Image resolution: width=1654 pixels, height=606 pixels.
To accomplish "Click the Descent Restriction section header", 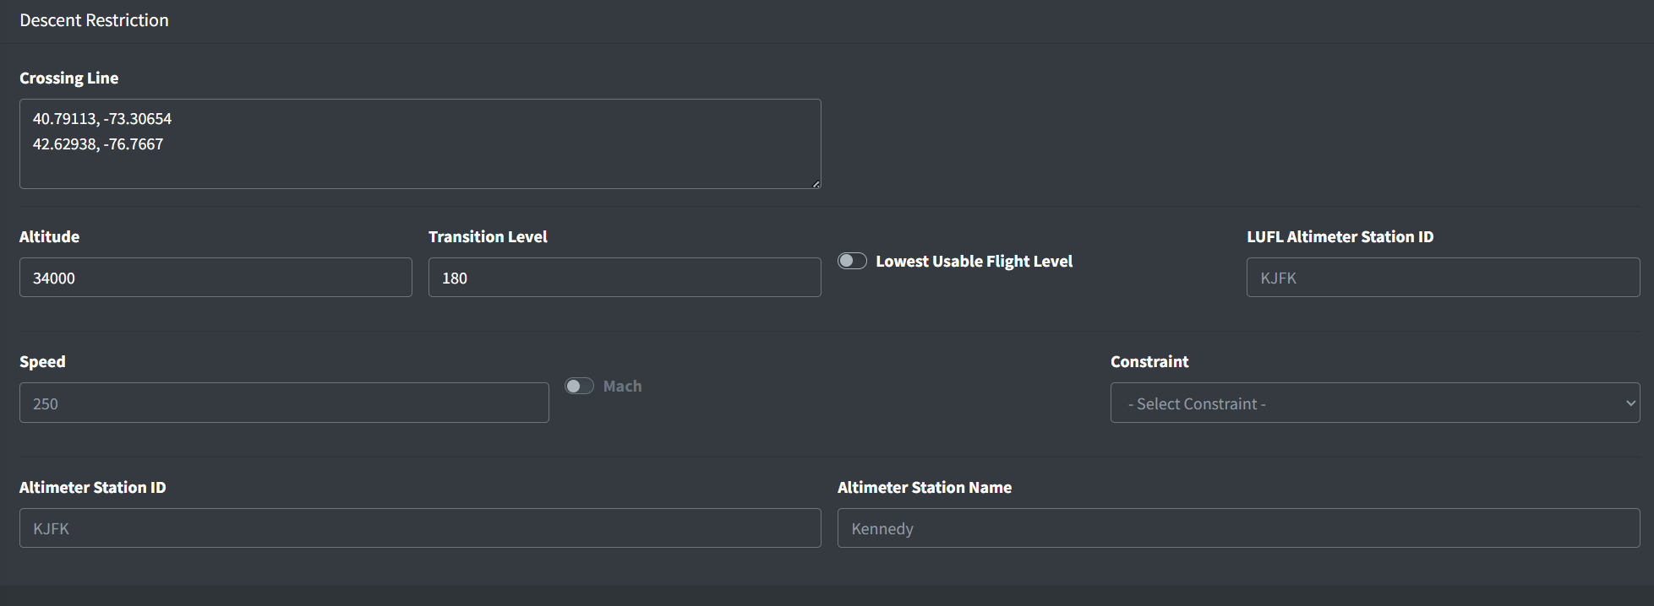I will click(94, 20).
